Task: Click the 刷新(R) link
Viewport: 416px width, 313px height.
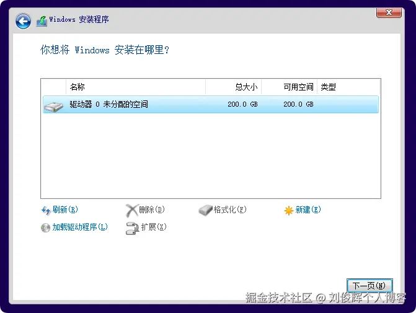Action: 65,209
